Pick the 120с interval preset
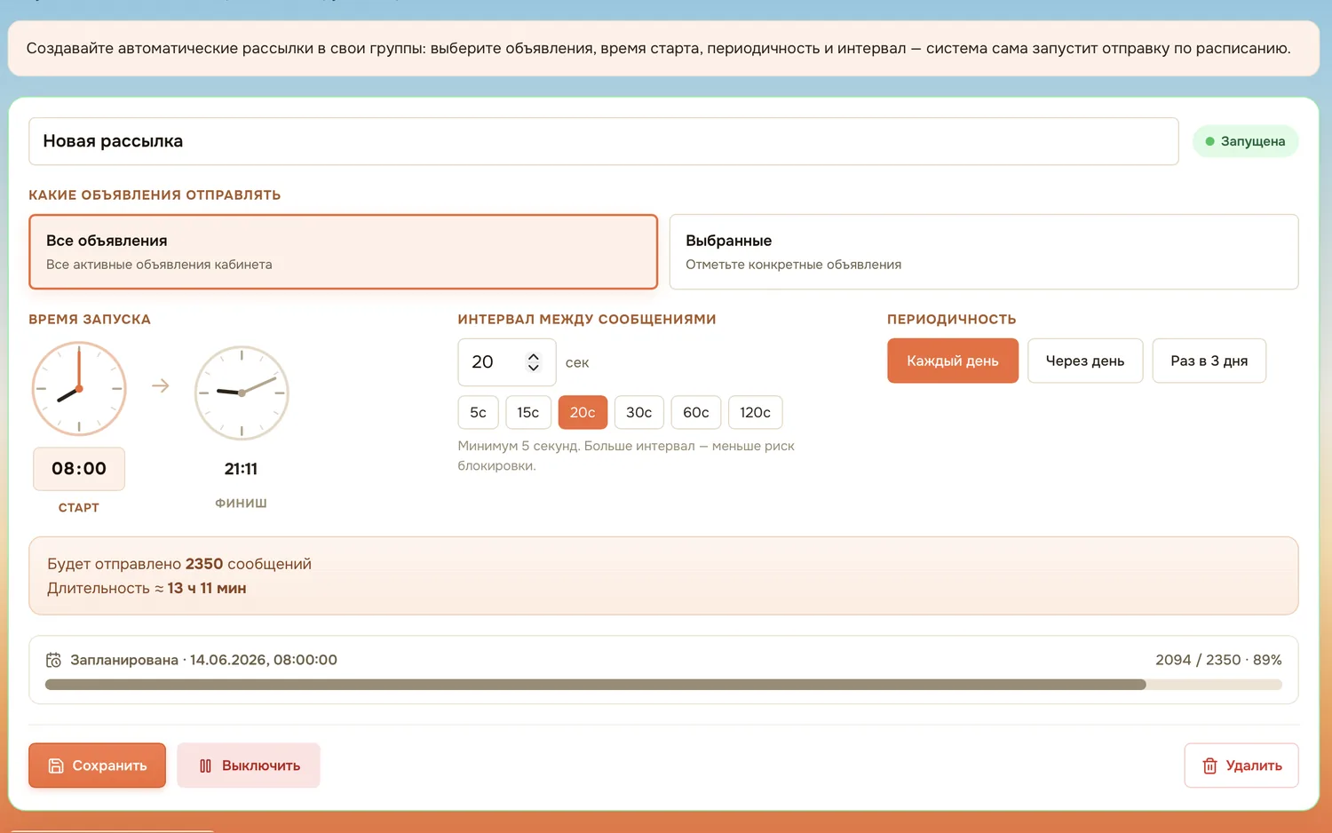Viewport: 1332px width, 833px height. (x=755, y=412)
